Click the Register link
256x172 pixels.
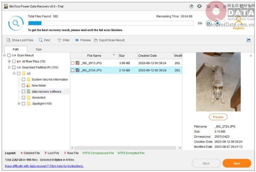pyautogui.click(x=239, y=28)
